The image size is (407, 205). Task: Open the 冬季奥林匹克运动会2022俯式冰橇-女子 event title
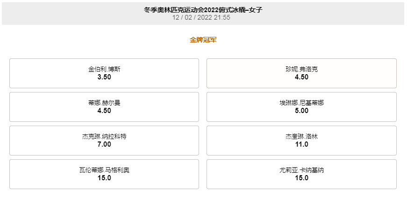[203, 10]
